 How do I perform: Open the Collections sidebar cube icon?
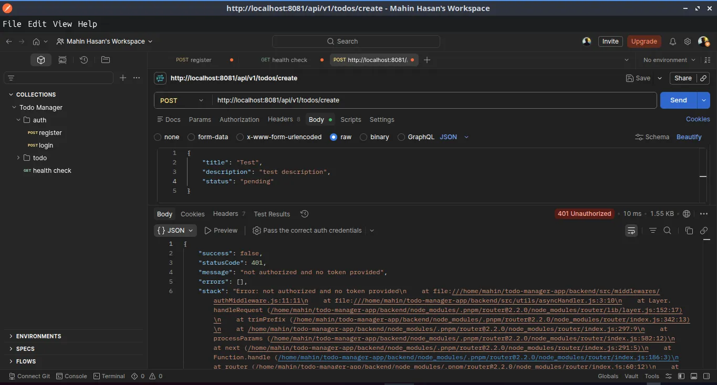41,60
